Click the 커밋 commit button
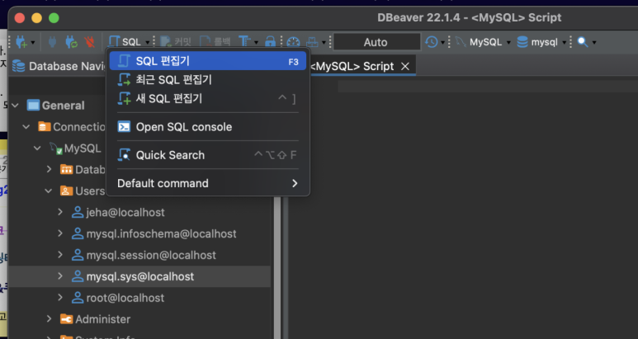Viewport: 638px width, 339px height. point(176,42)
